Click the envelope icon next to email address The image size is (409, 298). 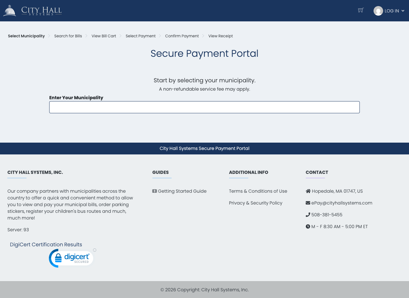click(x=308, y=203)
